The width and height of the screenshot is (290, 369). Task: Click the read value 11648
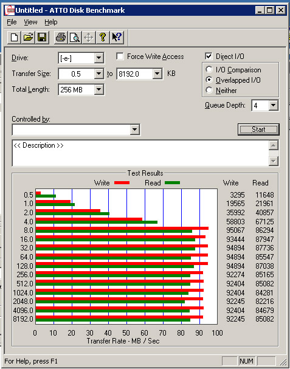pyautogui.click(x=264, y=195)
